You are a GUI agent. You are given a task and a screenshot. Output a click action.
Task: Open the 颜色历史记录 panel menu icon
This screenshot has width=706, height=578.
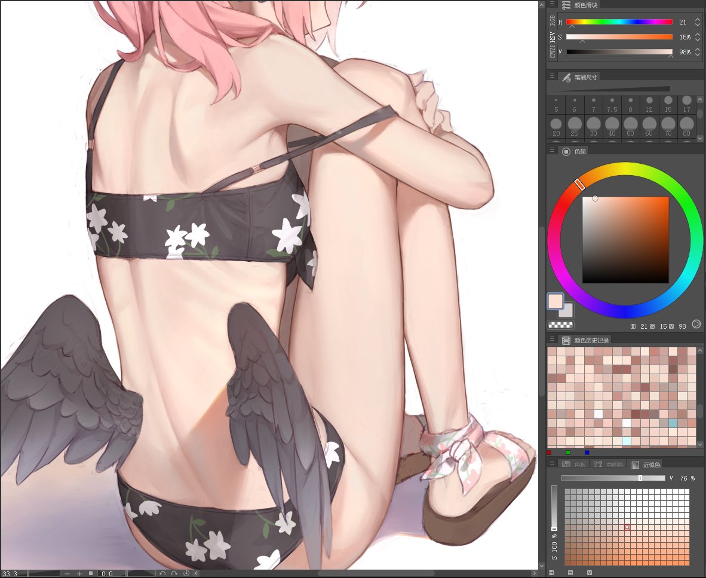552,340
